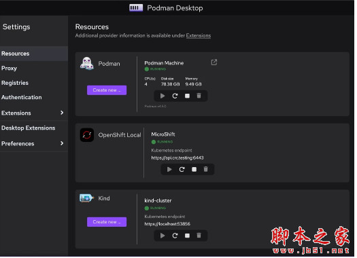Viewport: 357px width, 258px height.
Task: Click the 9.49 GB memory value
Action: (x=194, y=85)
